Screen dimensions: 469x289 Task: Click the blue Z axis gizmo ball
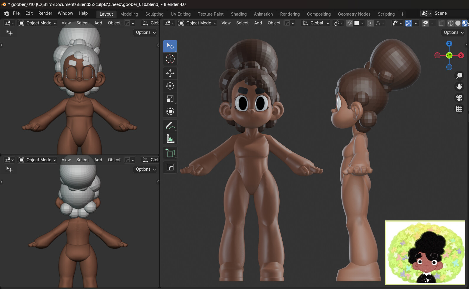point(449,44)
